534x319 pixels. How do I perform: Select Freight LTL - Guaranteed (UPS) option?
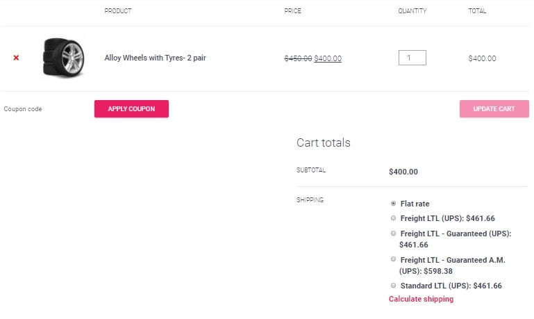pos(393,234)
